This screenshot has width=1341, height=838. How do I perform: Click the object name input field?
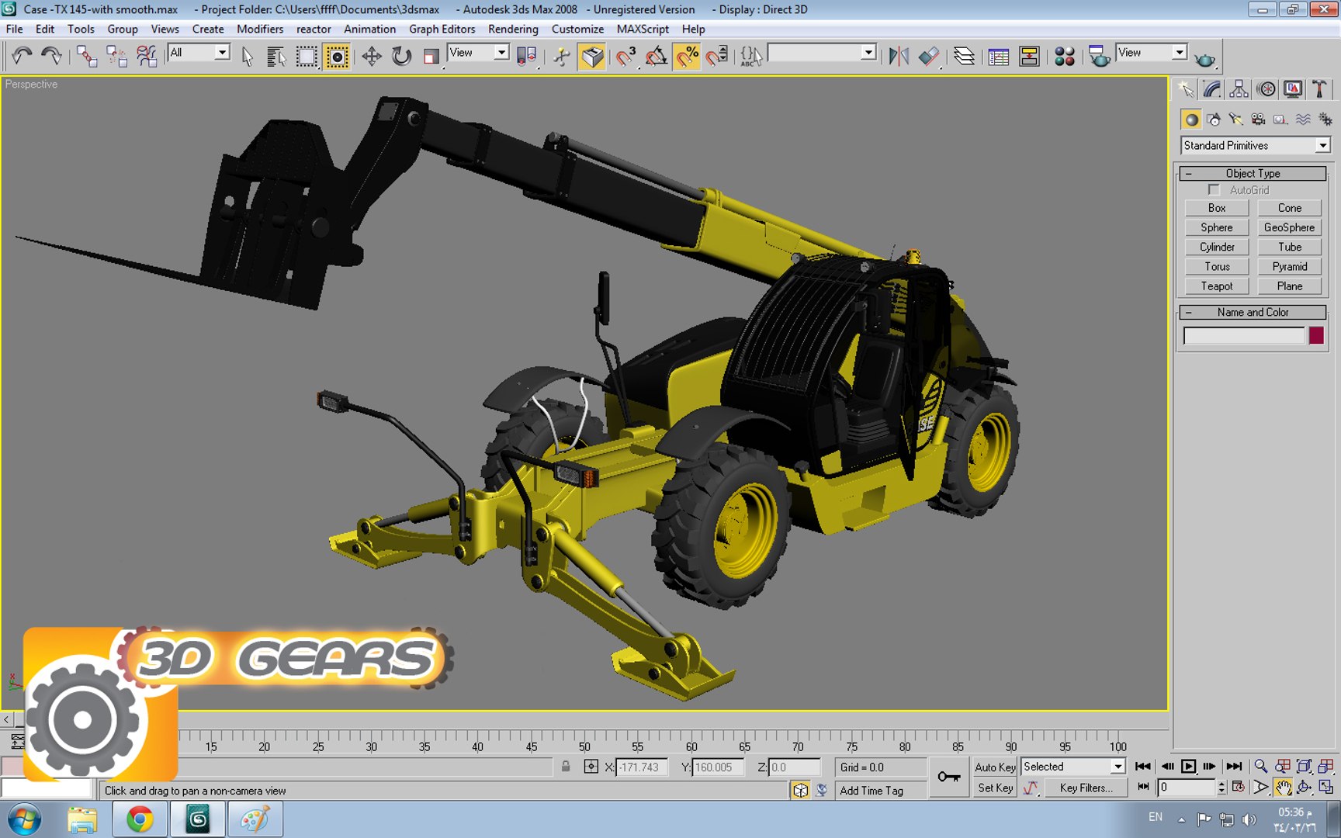1244,336
